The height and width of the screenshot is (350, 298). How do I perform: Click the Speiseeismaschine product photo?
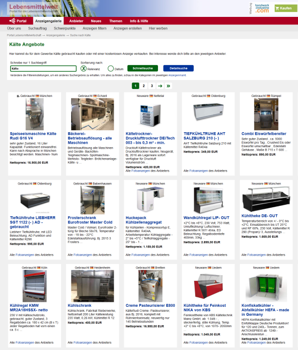35,114
